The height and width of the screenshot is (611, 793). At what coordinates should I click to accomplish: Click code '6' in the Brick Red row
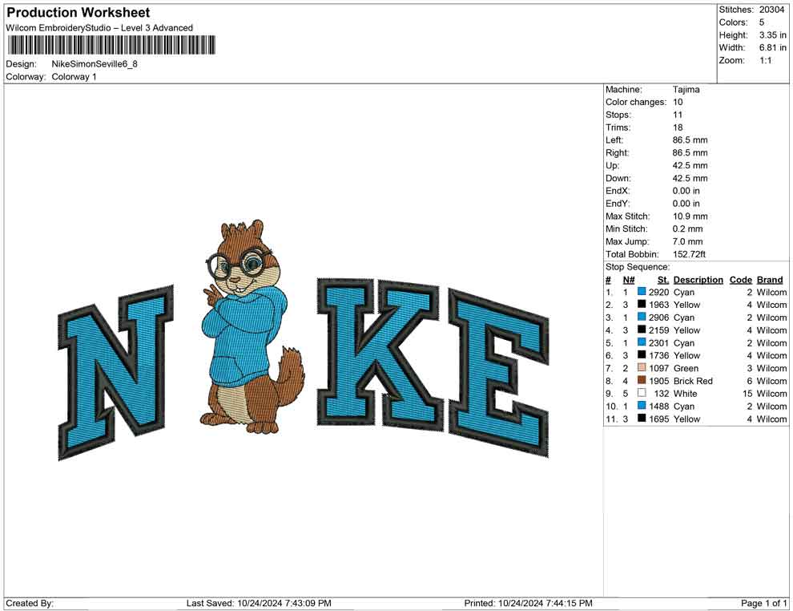pos(750,381)
